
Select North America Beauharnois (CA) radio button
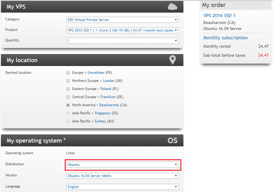tap(68, 105)
